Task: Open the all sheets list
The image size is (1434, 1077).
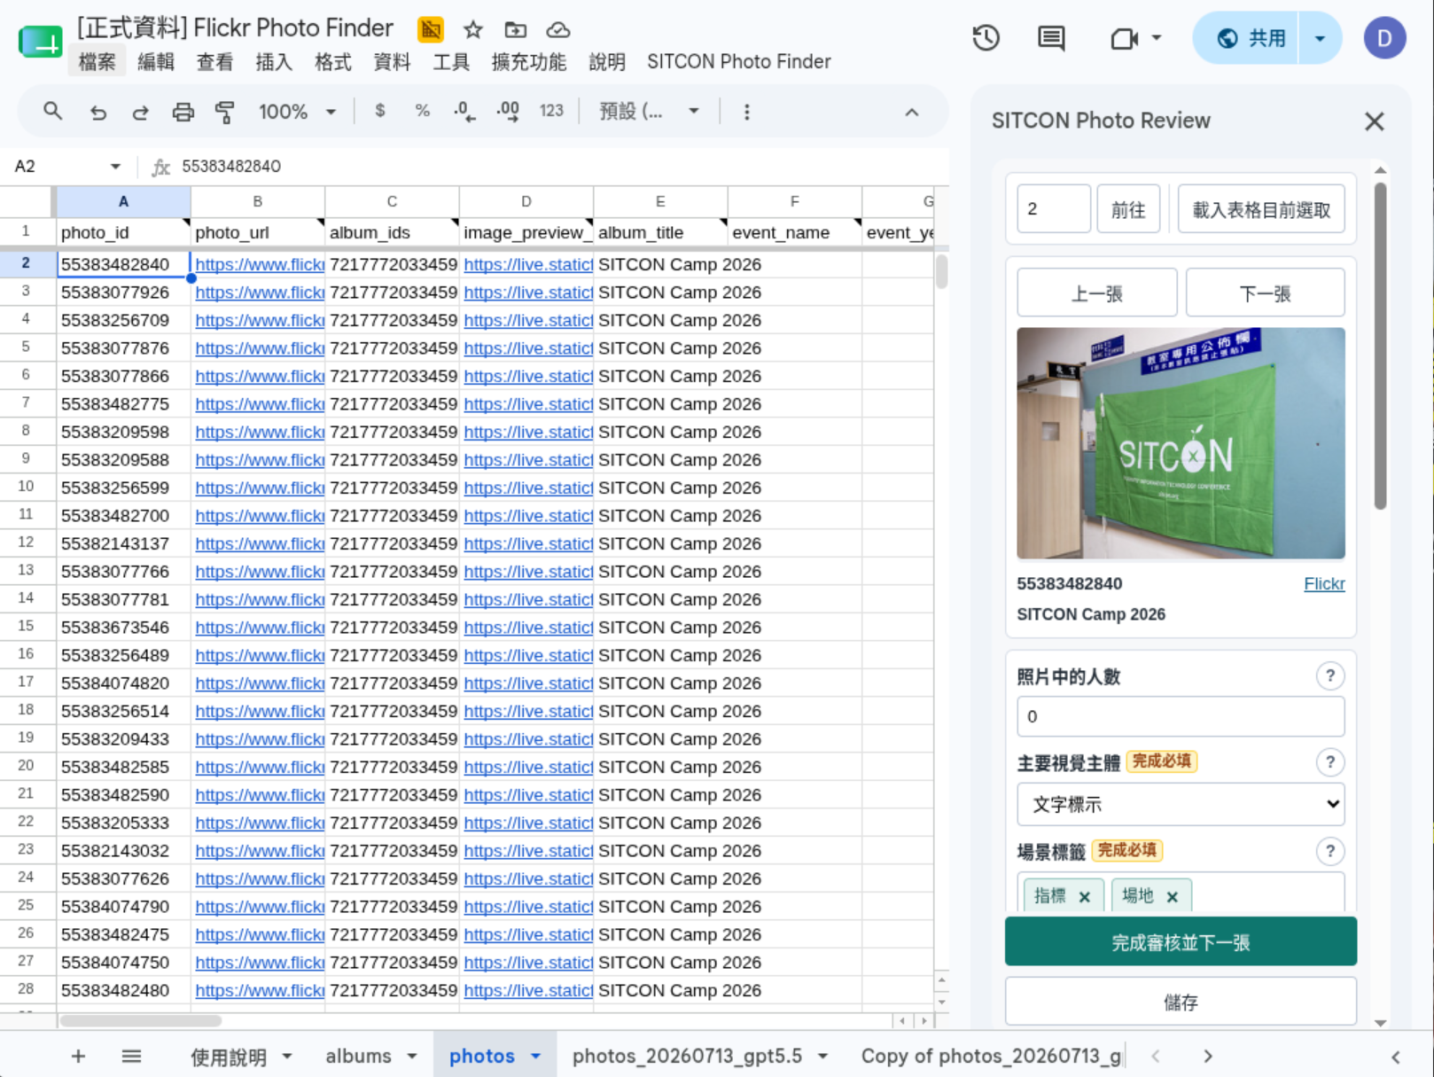Action: (132, 1056)
